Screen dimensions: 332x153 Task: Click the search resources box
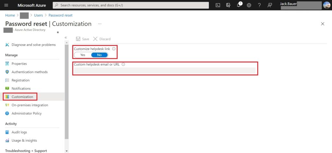click(131, 5)
